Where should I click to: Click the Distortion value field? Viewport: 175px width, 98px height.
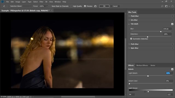(x=167, y=34)
